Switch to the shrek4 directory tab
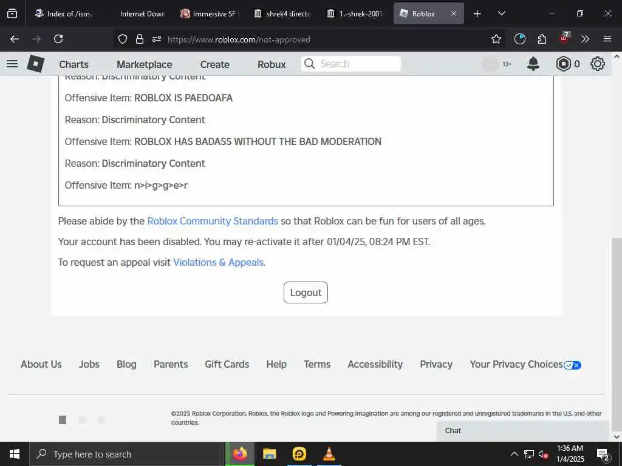The height and width of the screenshot is (466, 622). (x=282, y=13)
